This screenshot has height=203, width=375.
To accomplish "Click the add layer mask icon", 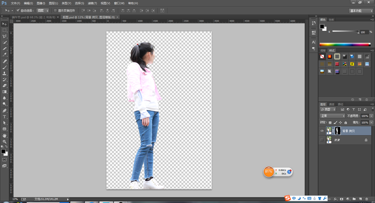I will point(341,199).
